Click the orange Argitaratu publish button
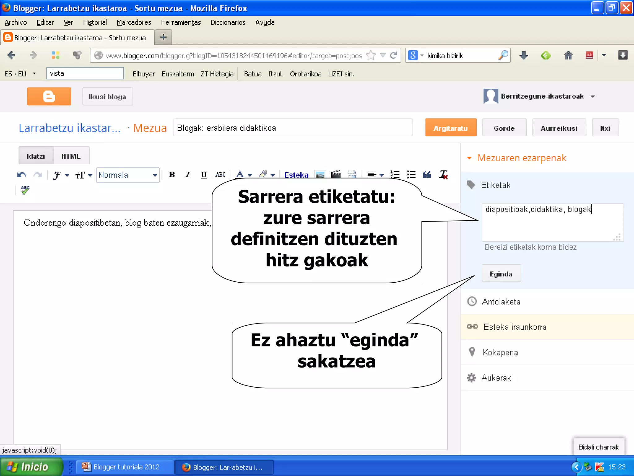 [x=450, y=128]
